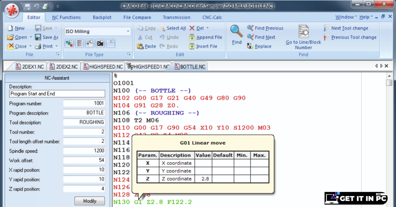Click the Del button
The width and height of the screenshot is (396, 207).
197,28
